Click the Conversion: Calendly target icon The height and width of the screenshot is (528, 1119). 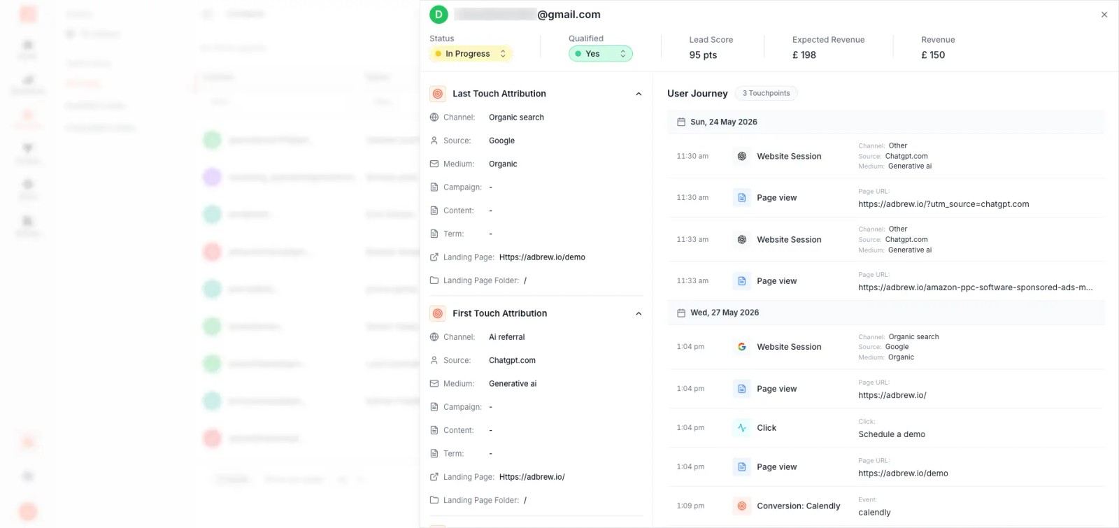(742, 506)
